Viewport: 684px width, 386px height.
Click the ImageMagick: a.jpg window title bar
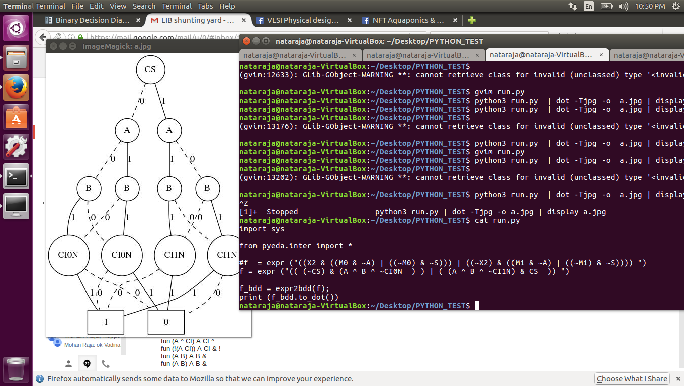pos(148,46)
